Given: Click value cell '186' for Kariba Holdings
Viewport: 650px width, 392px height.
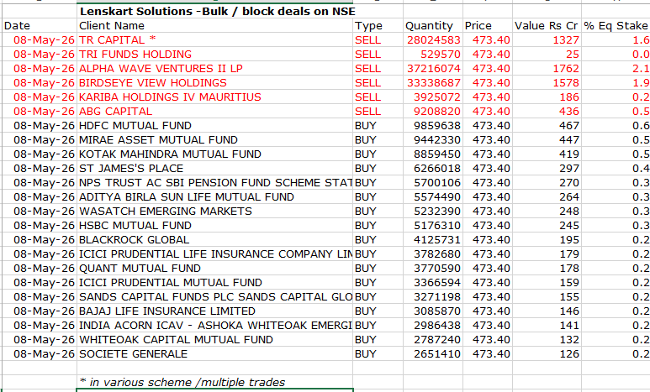Looking at the screenshot, I should pos(547,97).
